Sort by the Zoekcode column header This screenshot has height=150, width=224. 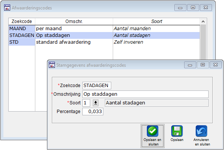22,21
